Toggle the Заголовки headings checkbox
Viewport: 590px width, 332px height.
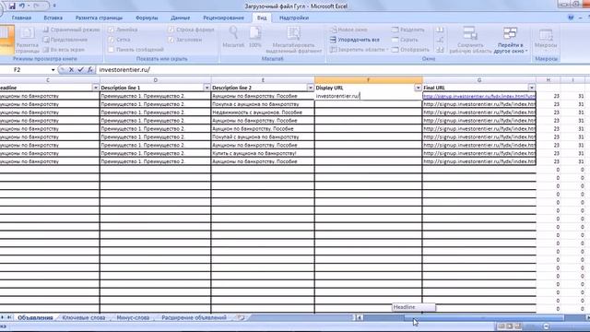point(171,40)
